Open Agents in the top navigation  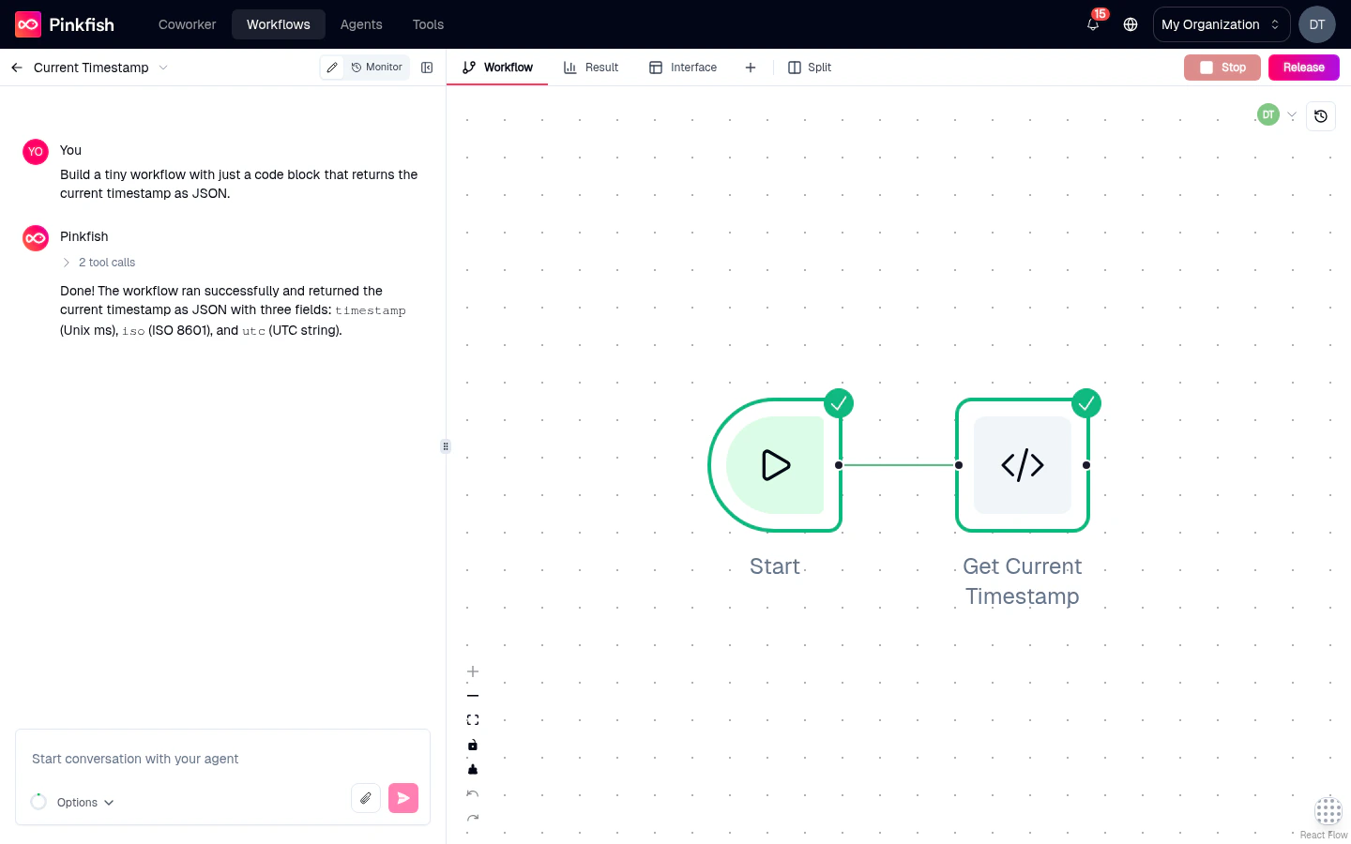coord(361,24)
